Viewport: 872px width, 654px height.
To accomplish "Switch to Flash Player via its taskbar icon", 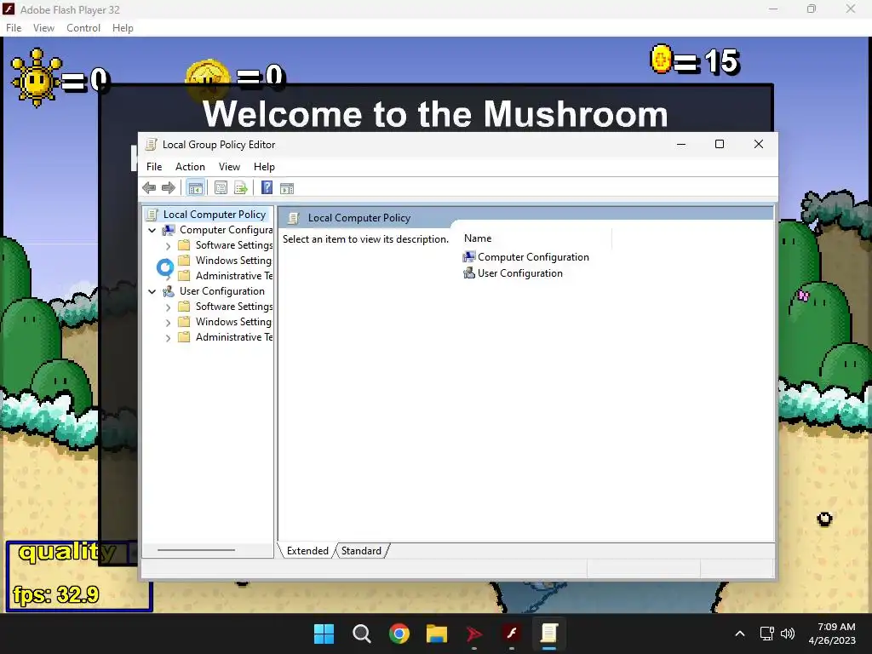I will tap(512, 634).
